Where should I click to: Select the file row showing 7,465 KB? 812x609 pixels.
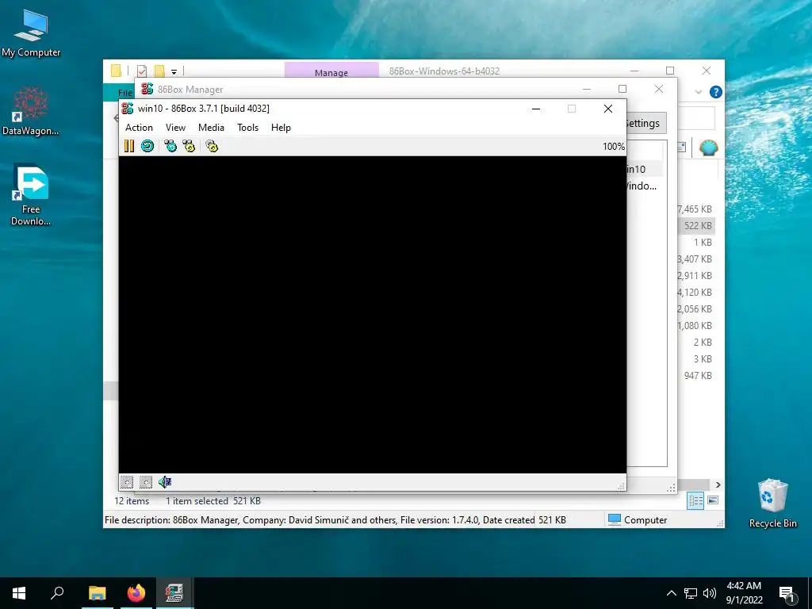point(695,209)
